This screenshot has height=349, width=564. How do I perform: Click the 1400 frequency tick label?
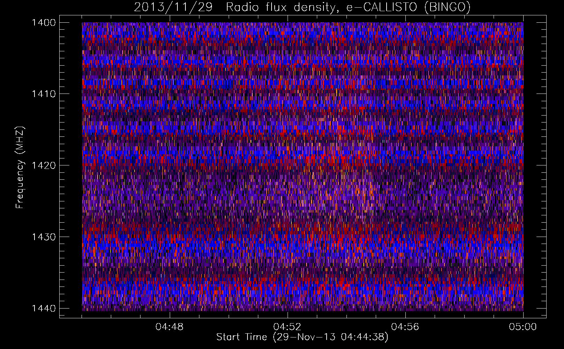pos(44,23)
